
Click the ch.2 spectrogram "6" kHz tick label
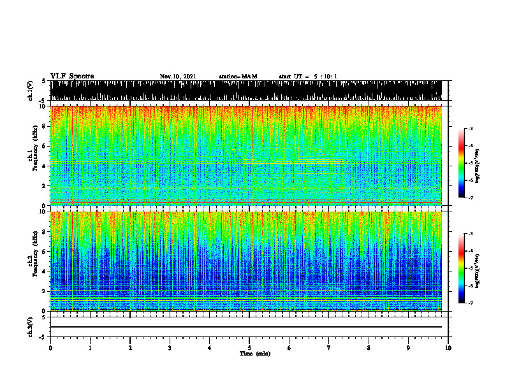[x=44, y=251]
